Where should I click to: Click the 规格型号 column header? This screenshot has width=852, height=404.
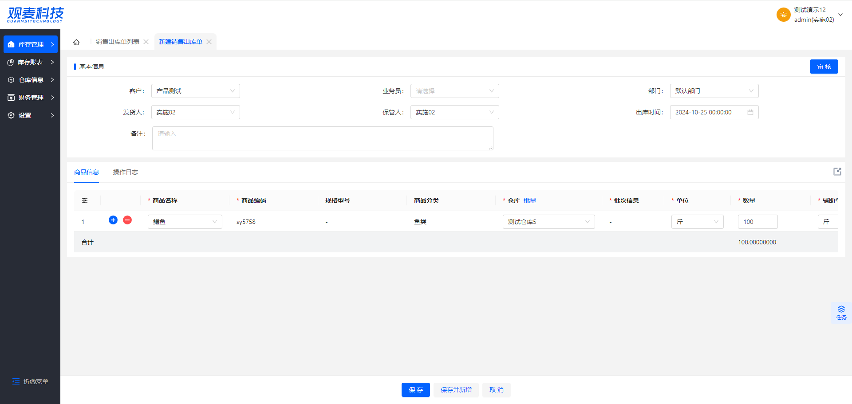tap(338, 200)
